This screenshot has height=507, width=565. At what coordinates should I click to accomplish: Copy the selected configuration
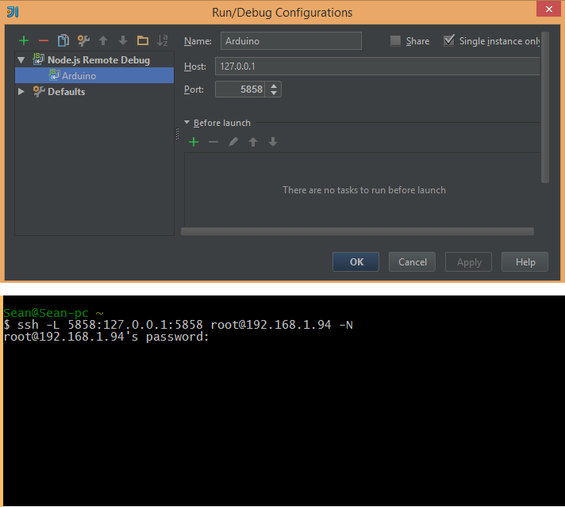pyautogui.click(x=63, y=40)
